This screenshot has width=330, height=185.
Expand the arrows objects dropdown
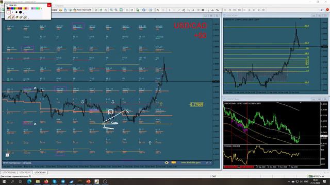(x=220, y=10)
